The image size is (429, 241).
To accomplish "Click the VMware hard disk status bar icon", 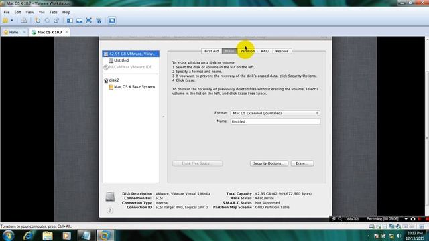I will [371, 226].
